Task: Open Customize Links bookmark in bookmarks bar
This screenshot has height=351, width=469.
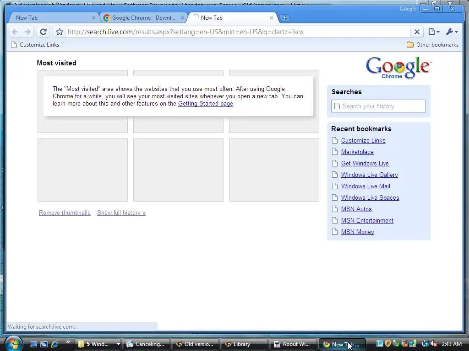Action: pos(35,45)
